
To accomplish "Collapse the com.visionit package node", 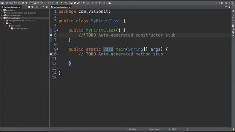I will click(7, 26).
